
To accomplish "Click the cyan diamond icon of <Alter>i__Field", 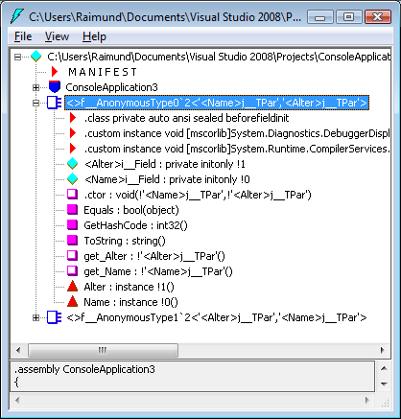I will (x=73, y=164).
